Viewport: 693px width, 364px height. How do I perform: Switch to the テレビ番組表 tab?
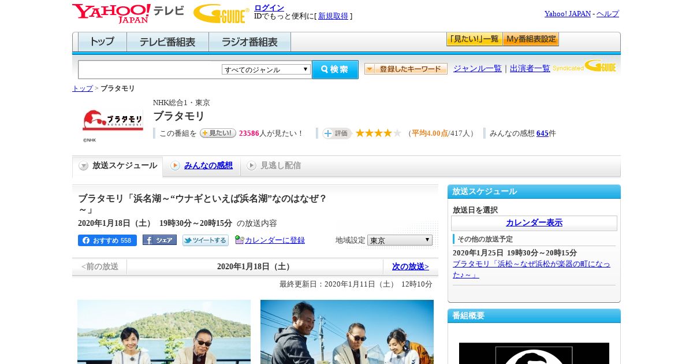pyautogui.click(x=167, y=42)
